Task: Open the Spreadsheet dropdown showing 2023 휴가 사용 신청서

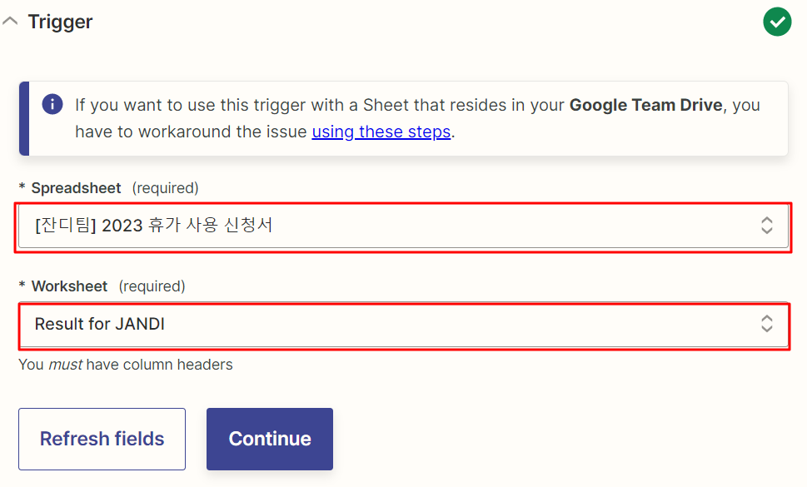Action: (391, 225)
